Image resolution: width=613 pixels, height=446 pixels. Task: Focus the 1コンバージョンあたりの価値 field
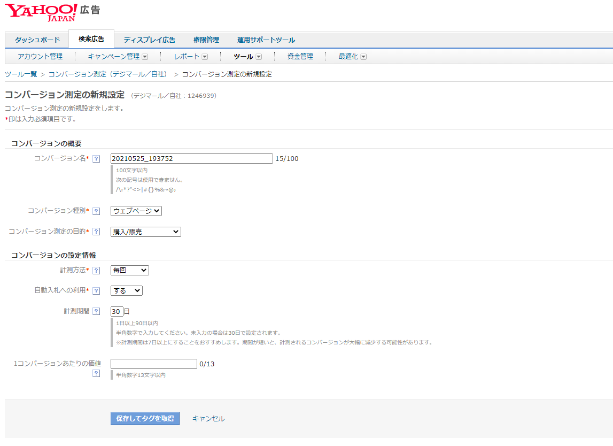[153, 364]
